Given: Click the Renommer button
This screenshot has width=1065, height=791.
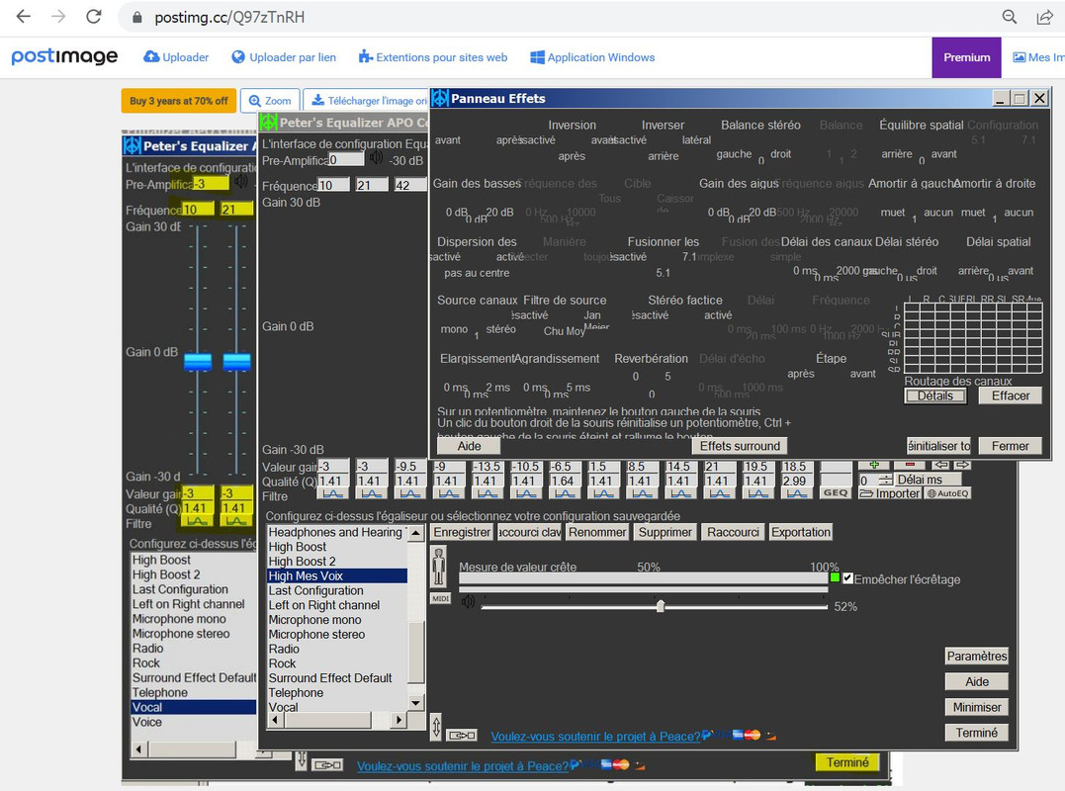Looking at the screenshot, I should coord(597,532).
